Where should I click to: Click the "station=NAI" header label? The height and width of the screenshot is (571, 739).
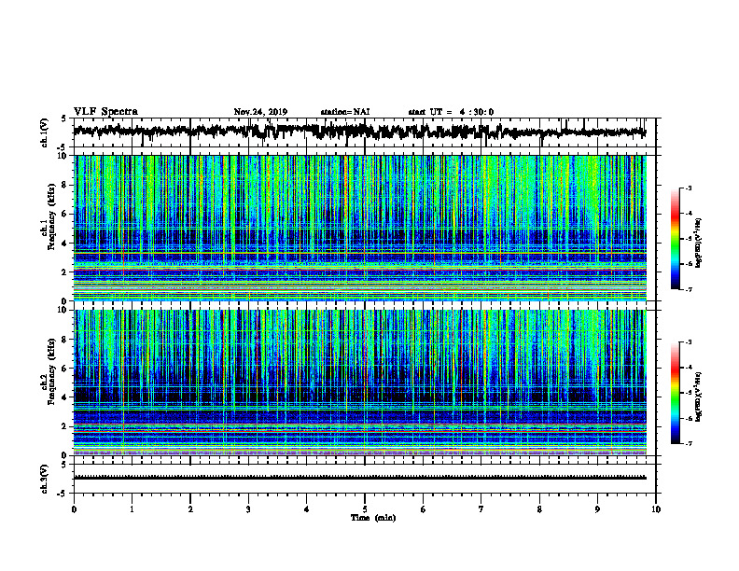pos(345,112)
